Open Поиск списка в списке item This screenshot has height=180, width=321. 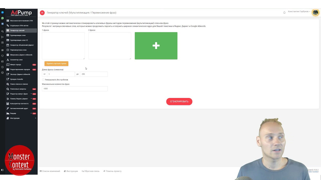22,84
